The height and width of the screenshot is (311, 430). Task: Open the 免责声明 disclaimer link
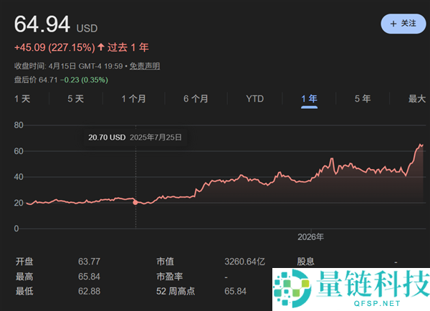coord(145,66)
